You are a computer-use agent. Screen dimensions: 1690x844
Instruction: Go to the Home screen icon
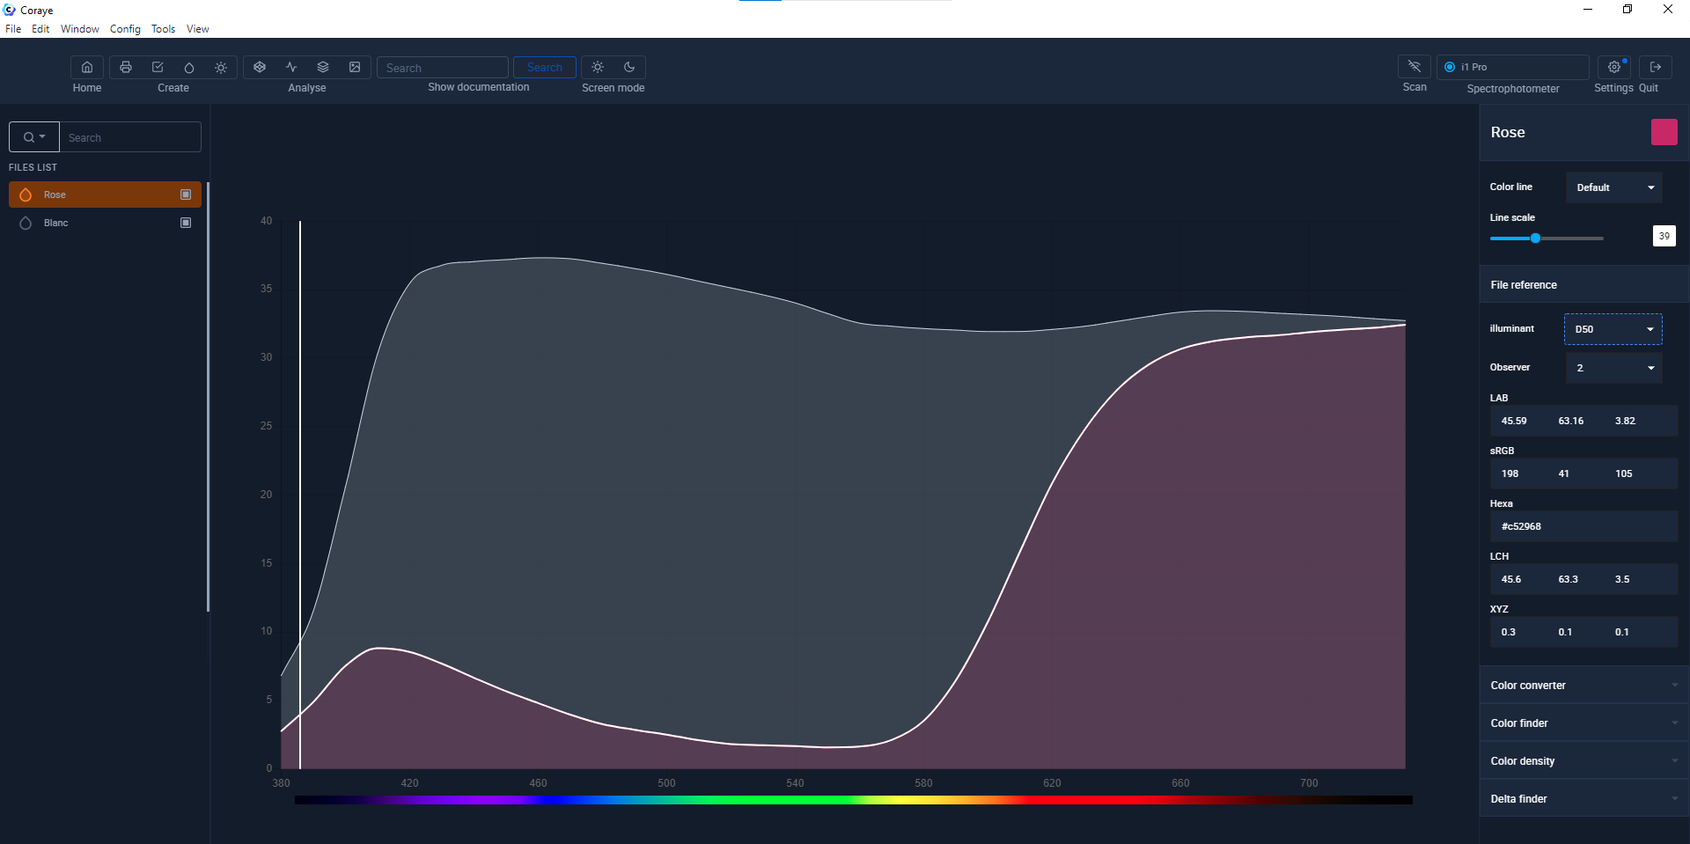tap(87, 67)
